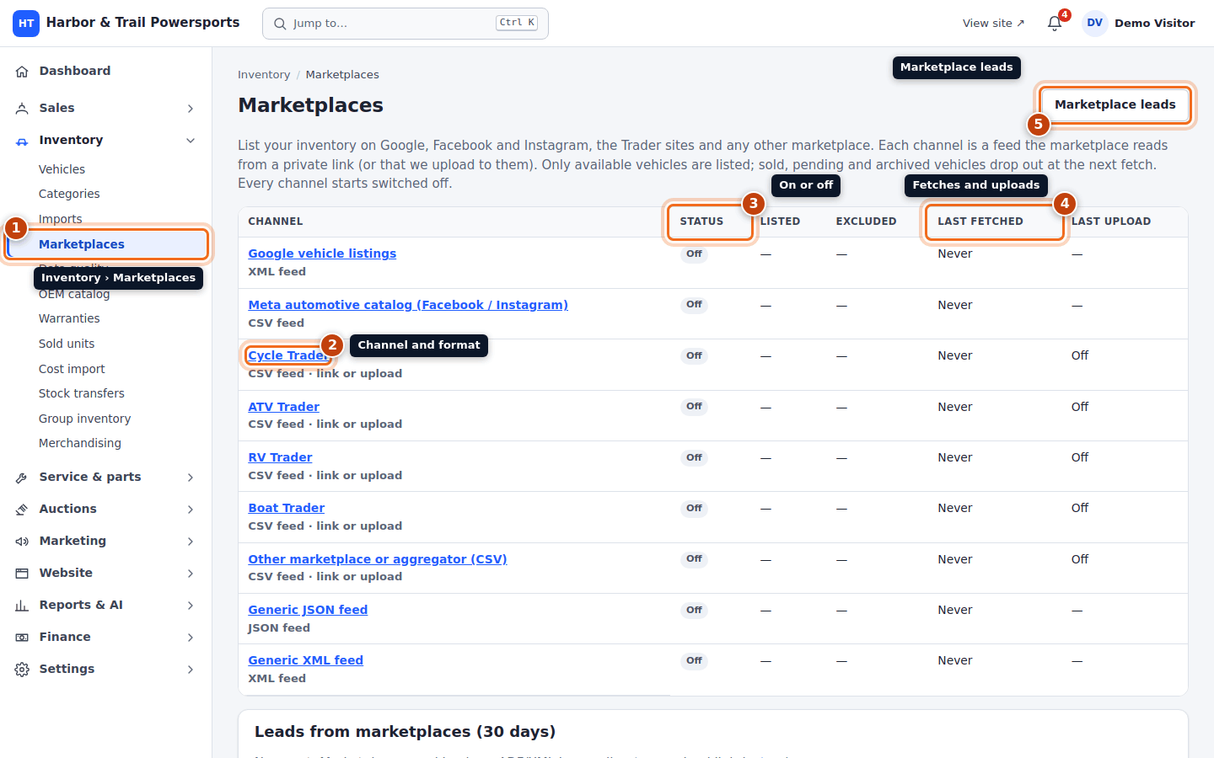Click the Website browser icon
Viewport: 1214px width, 758px height.
pyautogui.click(x=22, y=574)
